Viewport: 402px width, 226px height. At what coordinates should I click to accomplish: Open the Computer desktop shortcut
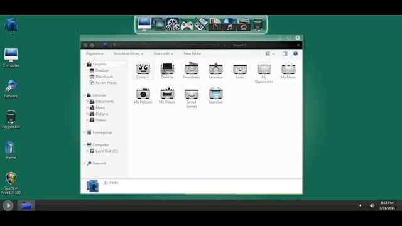[11, 58]
